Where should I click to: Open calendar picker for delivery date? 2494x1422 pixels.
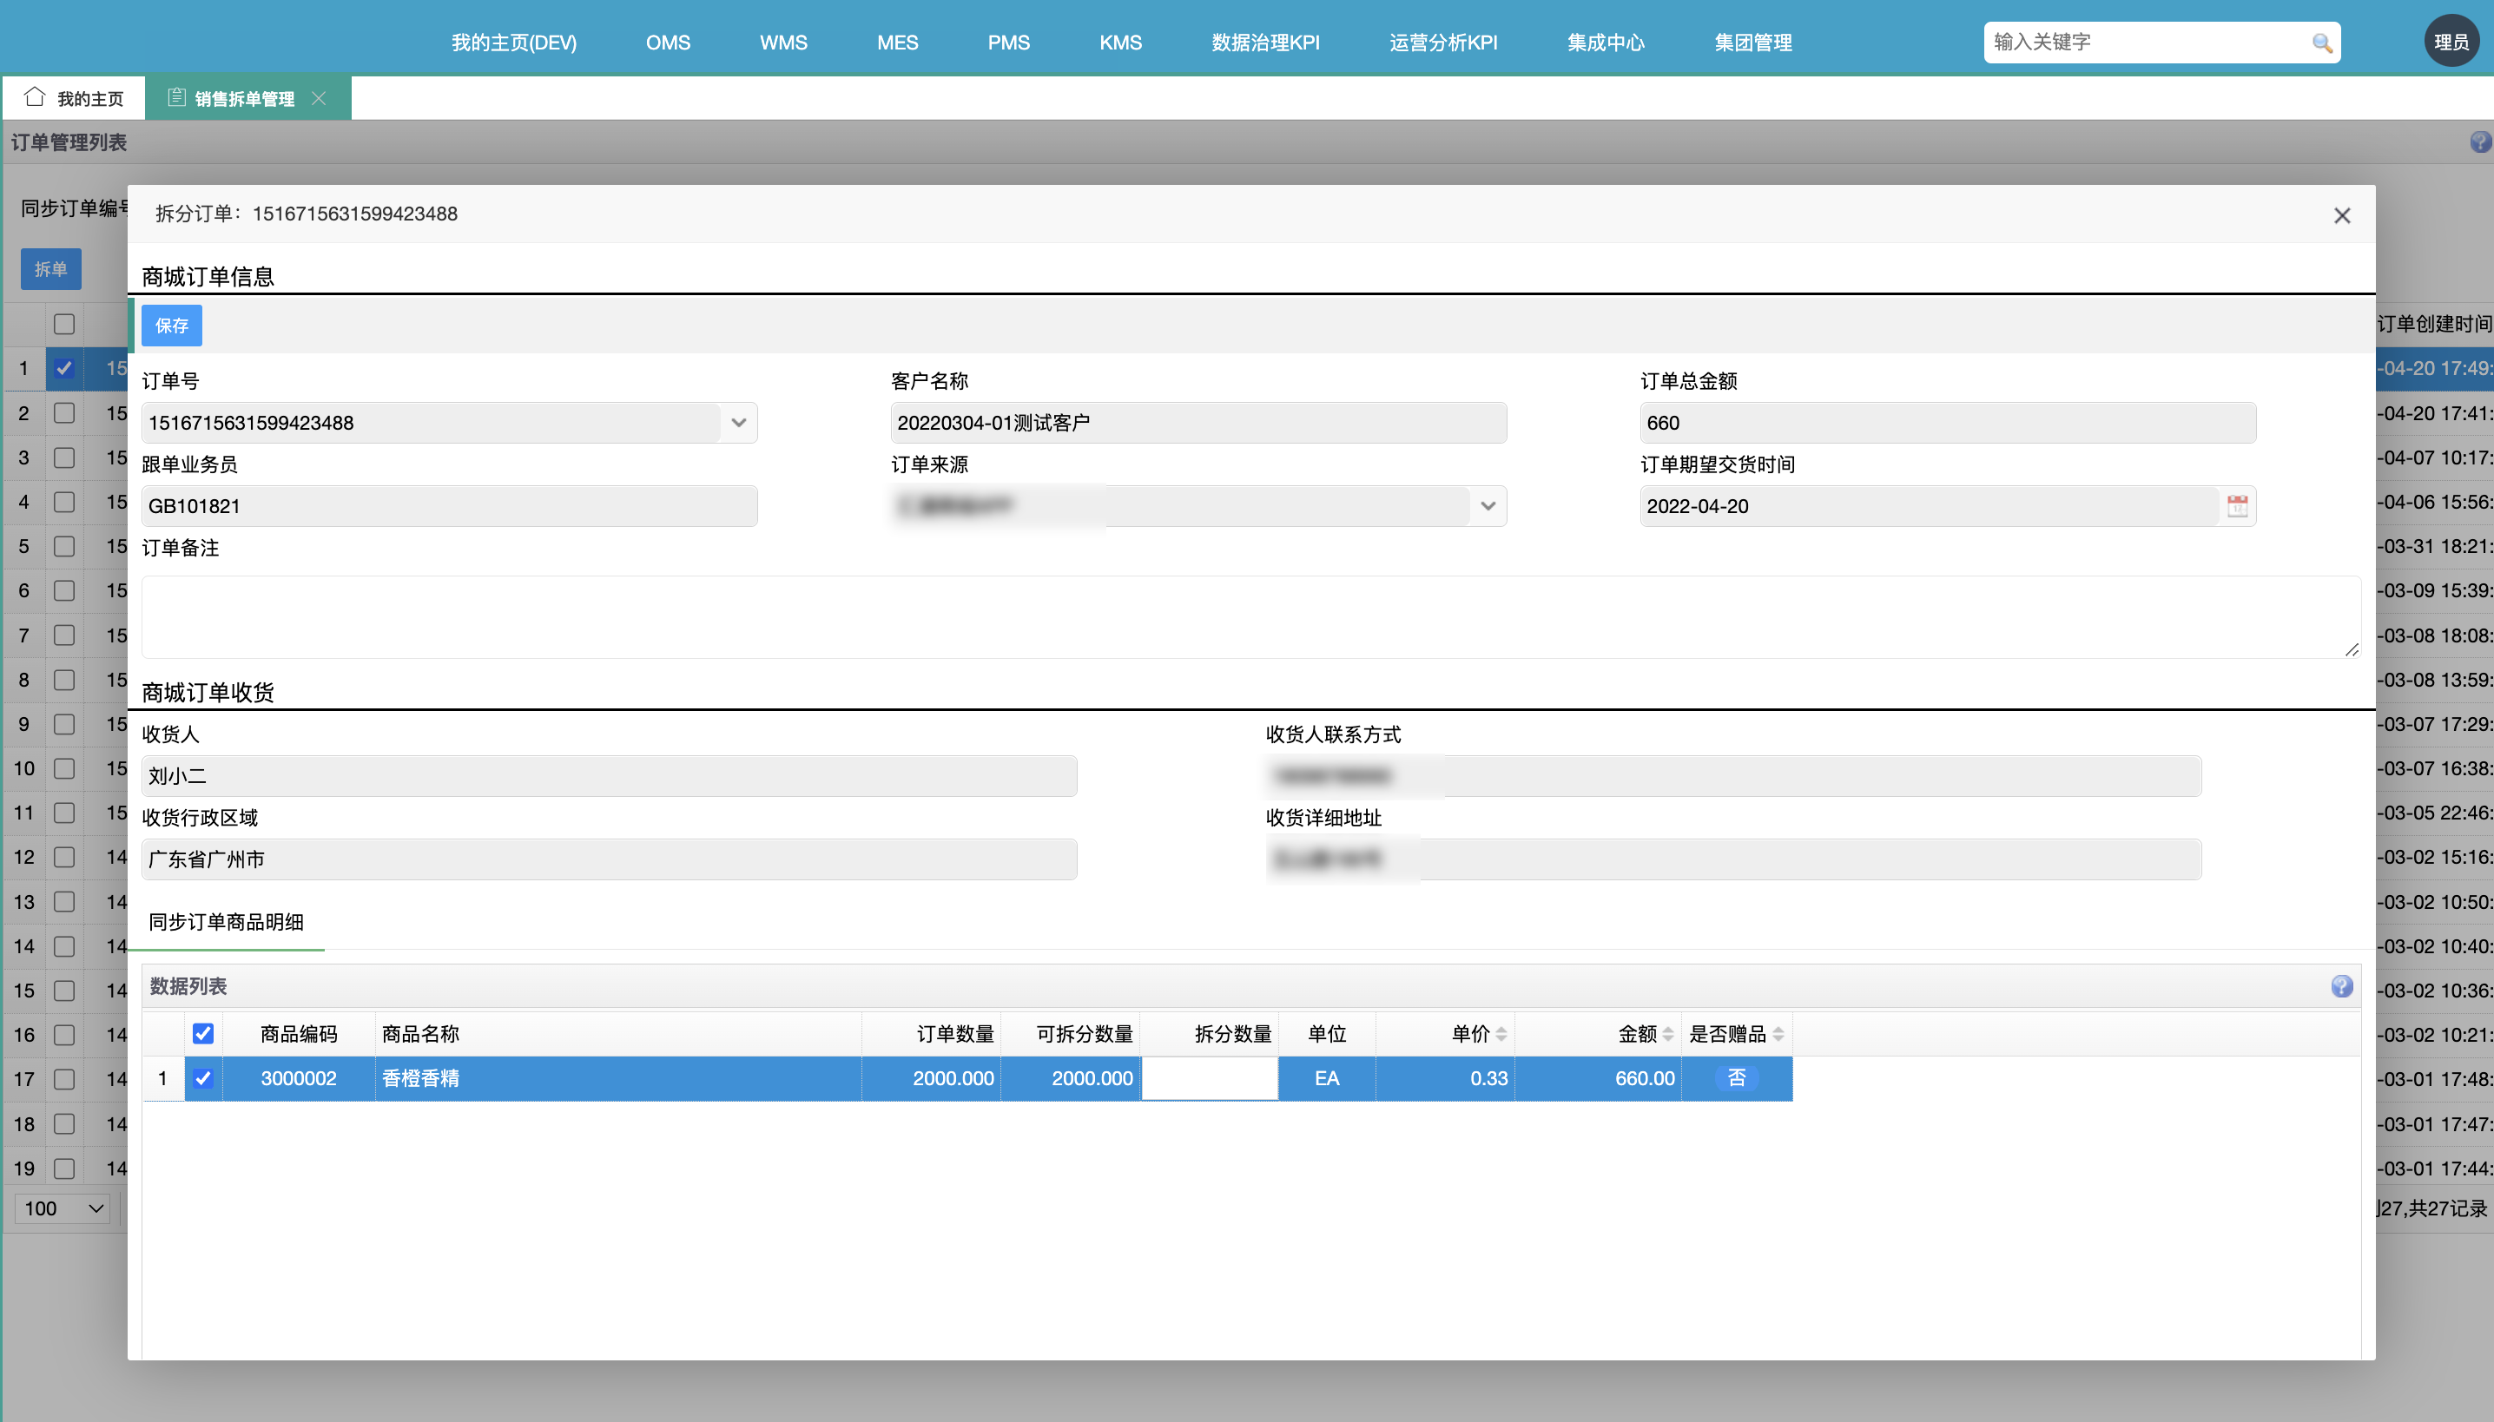2237,506
